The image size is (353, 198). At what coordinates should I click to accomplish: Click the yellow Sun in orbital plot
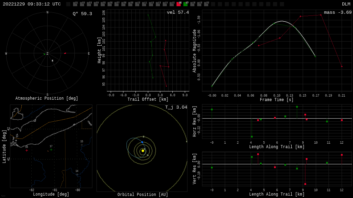coord(143,151)
